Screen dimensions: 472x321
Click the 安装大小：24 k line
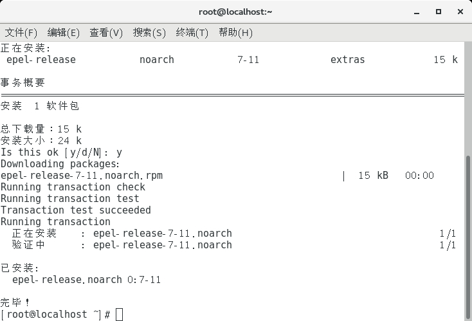[41, 141]
